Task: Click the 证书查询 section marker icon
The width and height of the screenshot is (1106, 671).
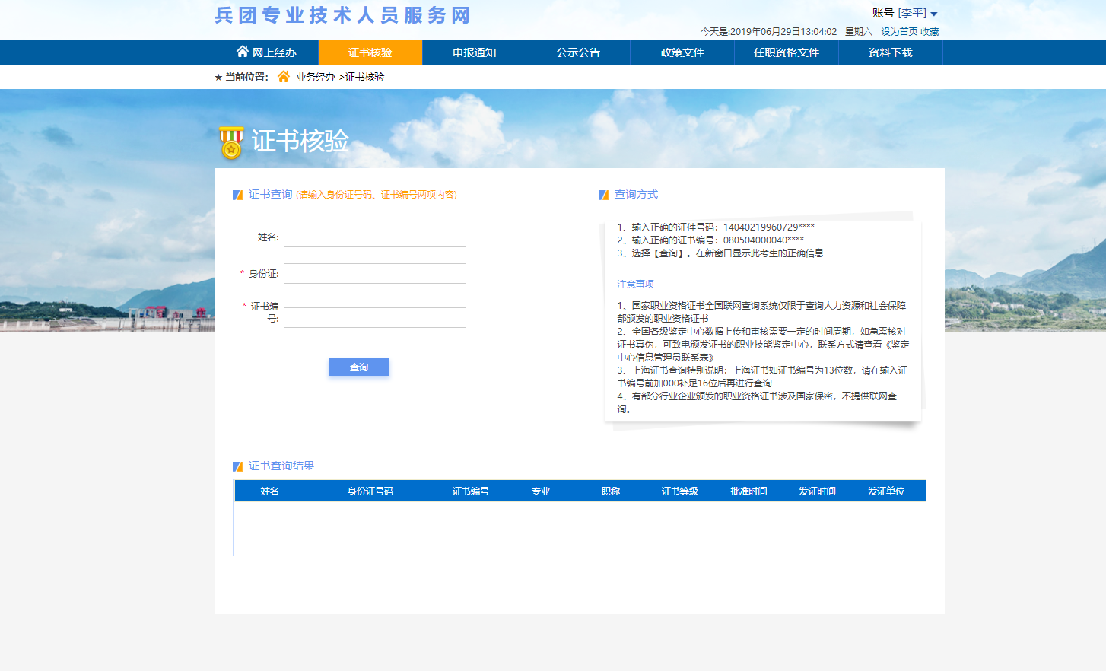Action: 238,195
